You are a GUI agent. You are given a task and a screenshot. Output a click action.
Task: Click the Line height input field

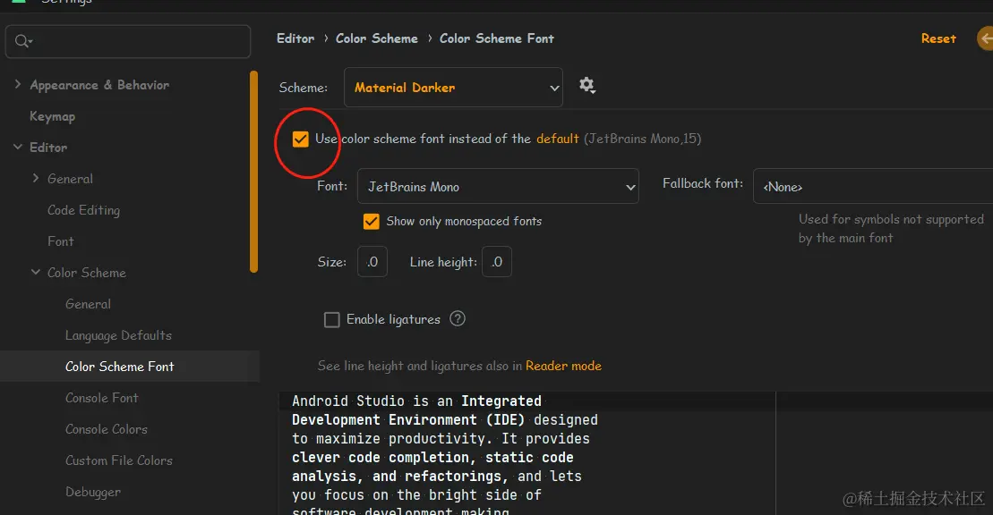[496, 261]
